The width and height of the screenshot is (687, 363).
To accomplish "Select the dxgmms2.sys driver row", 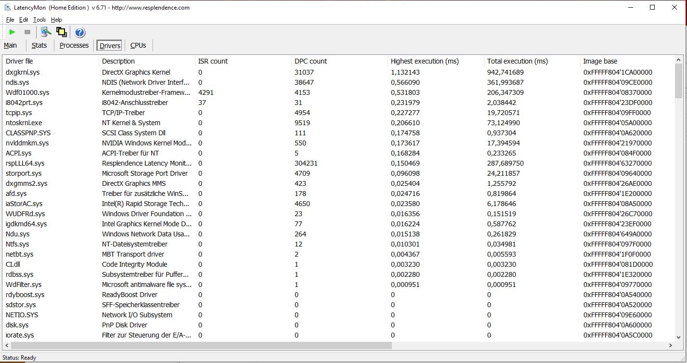I will 339,183.
